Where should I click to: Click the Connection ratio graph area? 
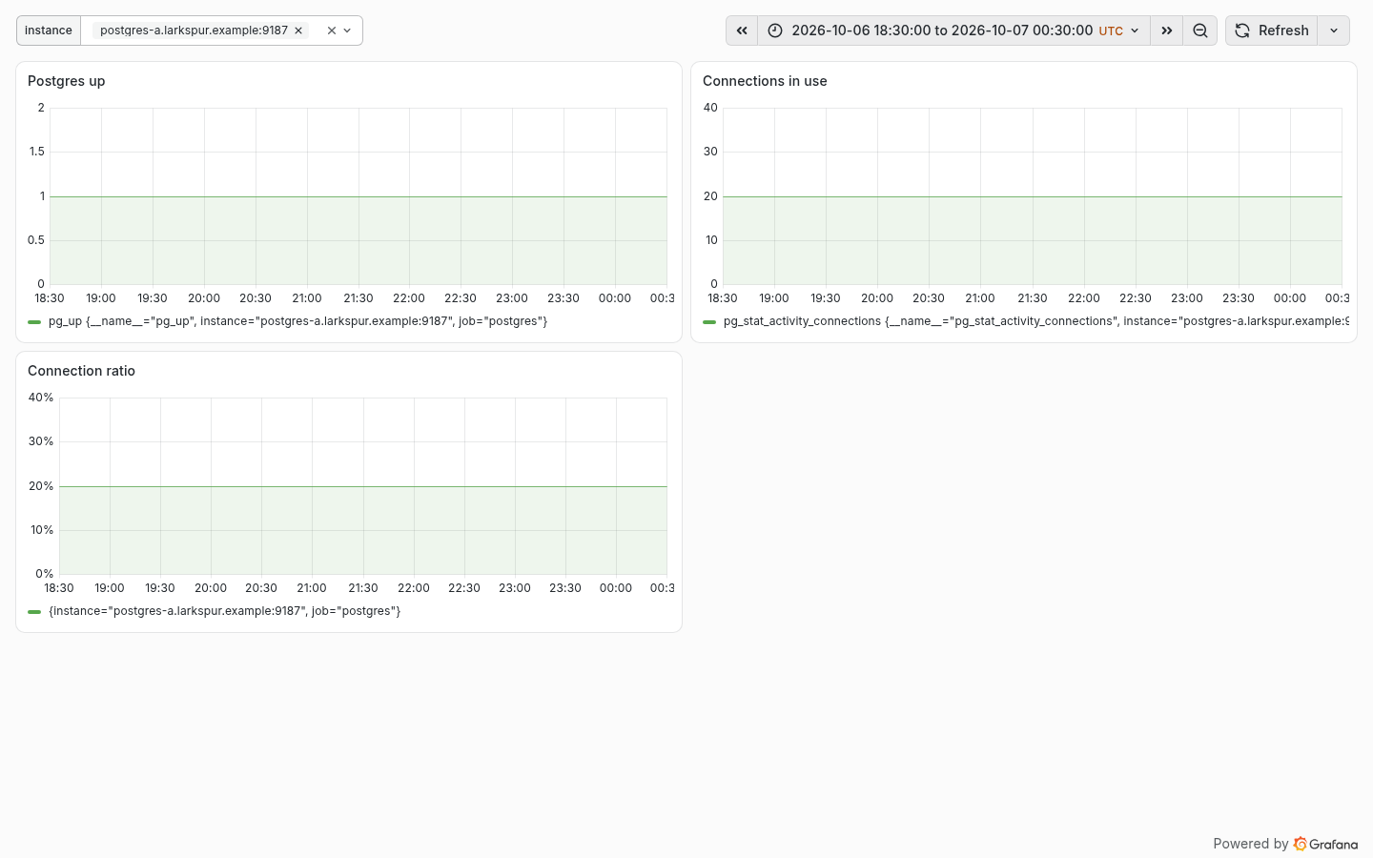(x=363, y=486)
